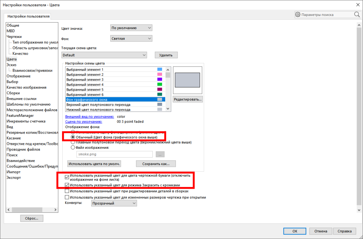
Task: Switch to the Настройки пользователя tab
Action: [28, 16]
